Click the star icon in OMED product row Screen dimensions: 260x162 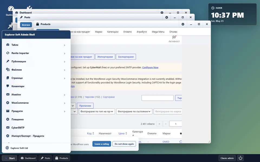coord(181,141)
